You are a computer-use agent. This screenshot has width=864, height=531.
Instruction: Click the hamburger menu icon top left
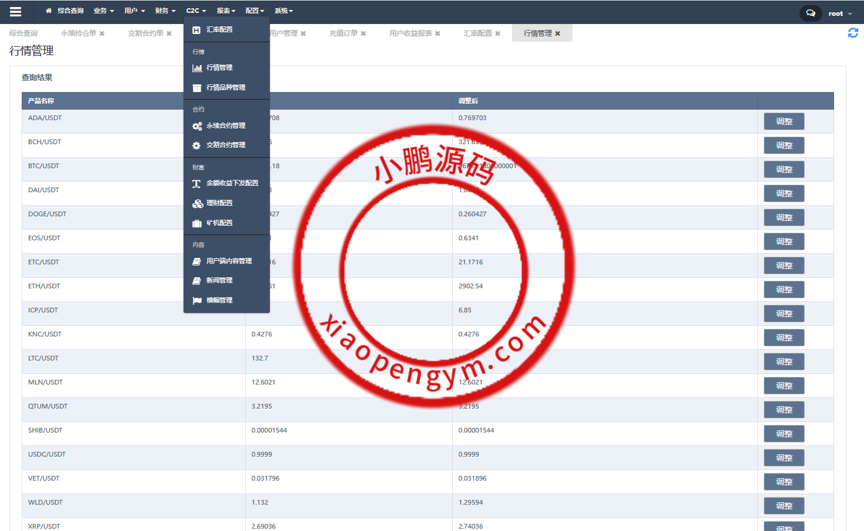(x=16, y=12)
